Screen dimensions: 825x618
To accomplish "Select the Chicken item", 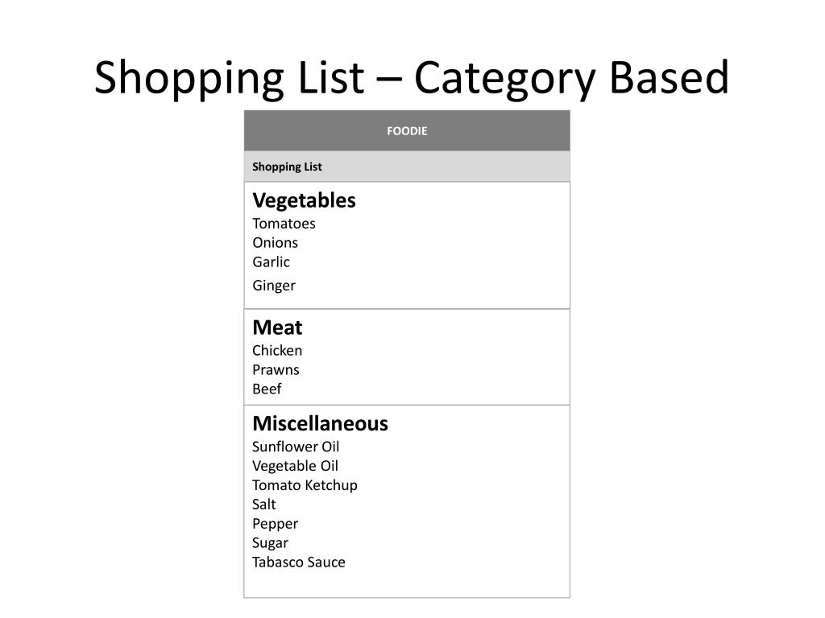I will 277,351.
